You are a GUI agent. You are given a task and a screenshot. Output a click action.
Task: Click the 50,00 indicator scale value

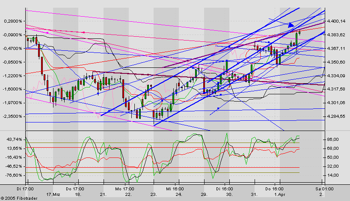(x=333, y=157)
